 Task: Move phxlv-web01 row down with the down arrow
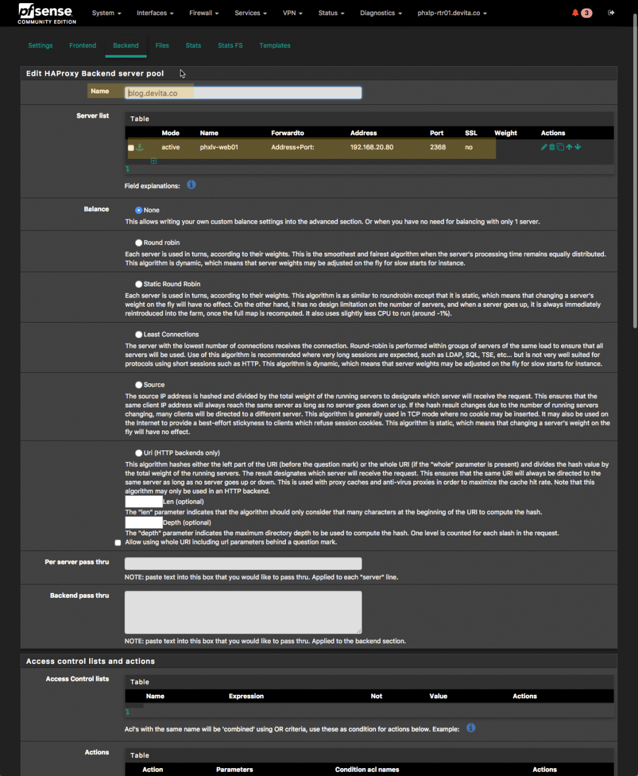pos(578,147)
